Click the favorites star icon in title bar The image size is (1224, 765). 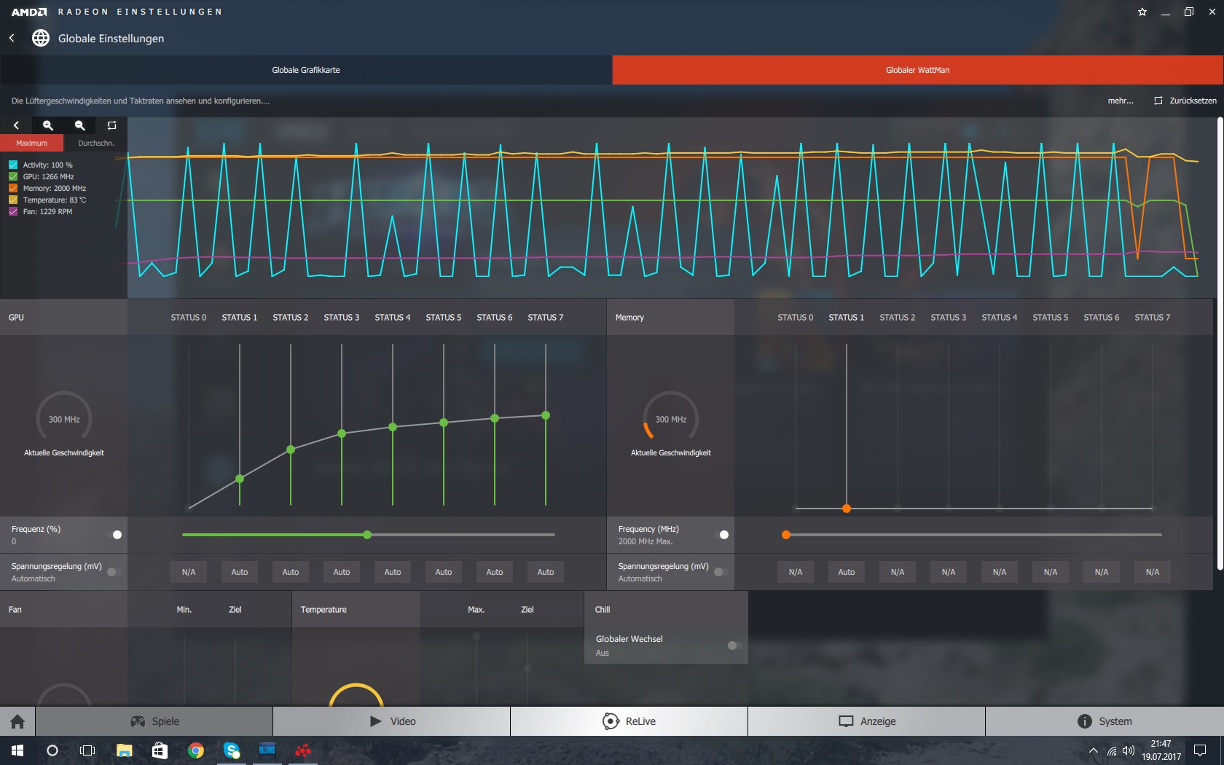pos(1142,12)
